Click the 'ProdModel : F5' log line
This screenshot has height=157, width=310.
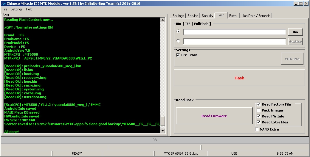click(x=16, y=43)
